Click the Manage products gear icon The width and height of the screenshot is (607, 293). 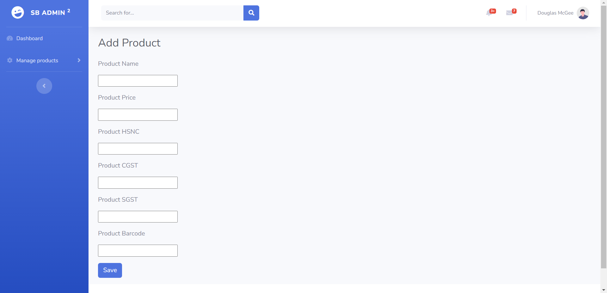click(9, 60)
